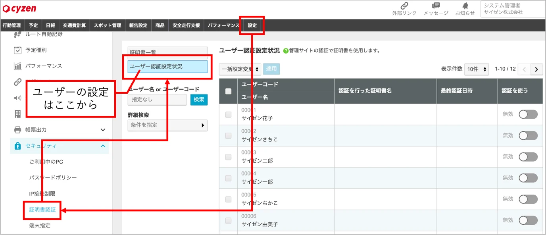Open the 行動管理 menu

pyautogui.click(x=12, y=25)
